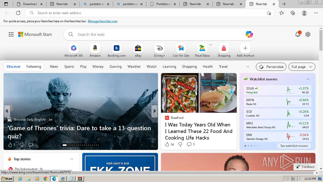The height and width of the screenshot is (182, 323).
Task: Open the Amazon shortcut
Action: [x=95, y=50]
